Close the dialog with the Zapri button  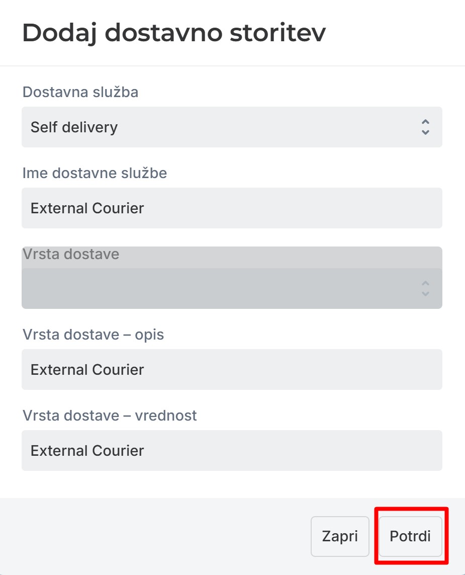(x=340, y=536)
